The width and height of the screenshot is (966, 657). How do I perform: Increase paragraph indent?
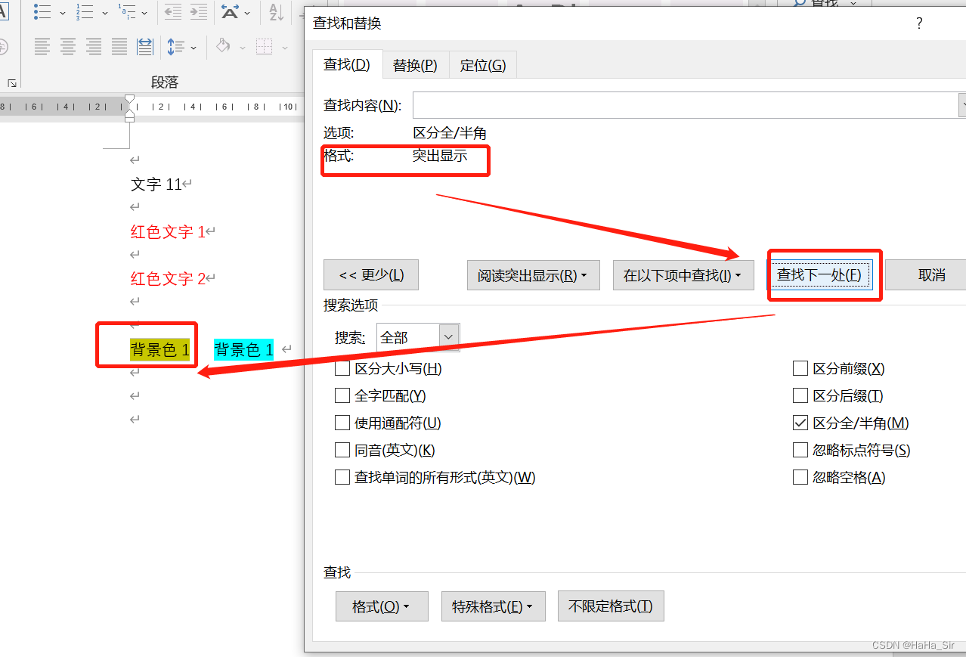tap(199, 11)
